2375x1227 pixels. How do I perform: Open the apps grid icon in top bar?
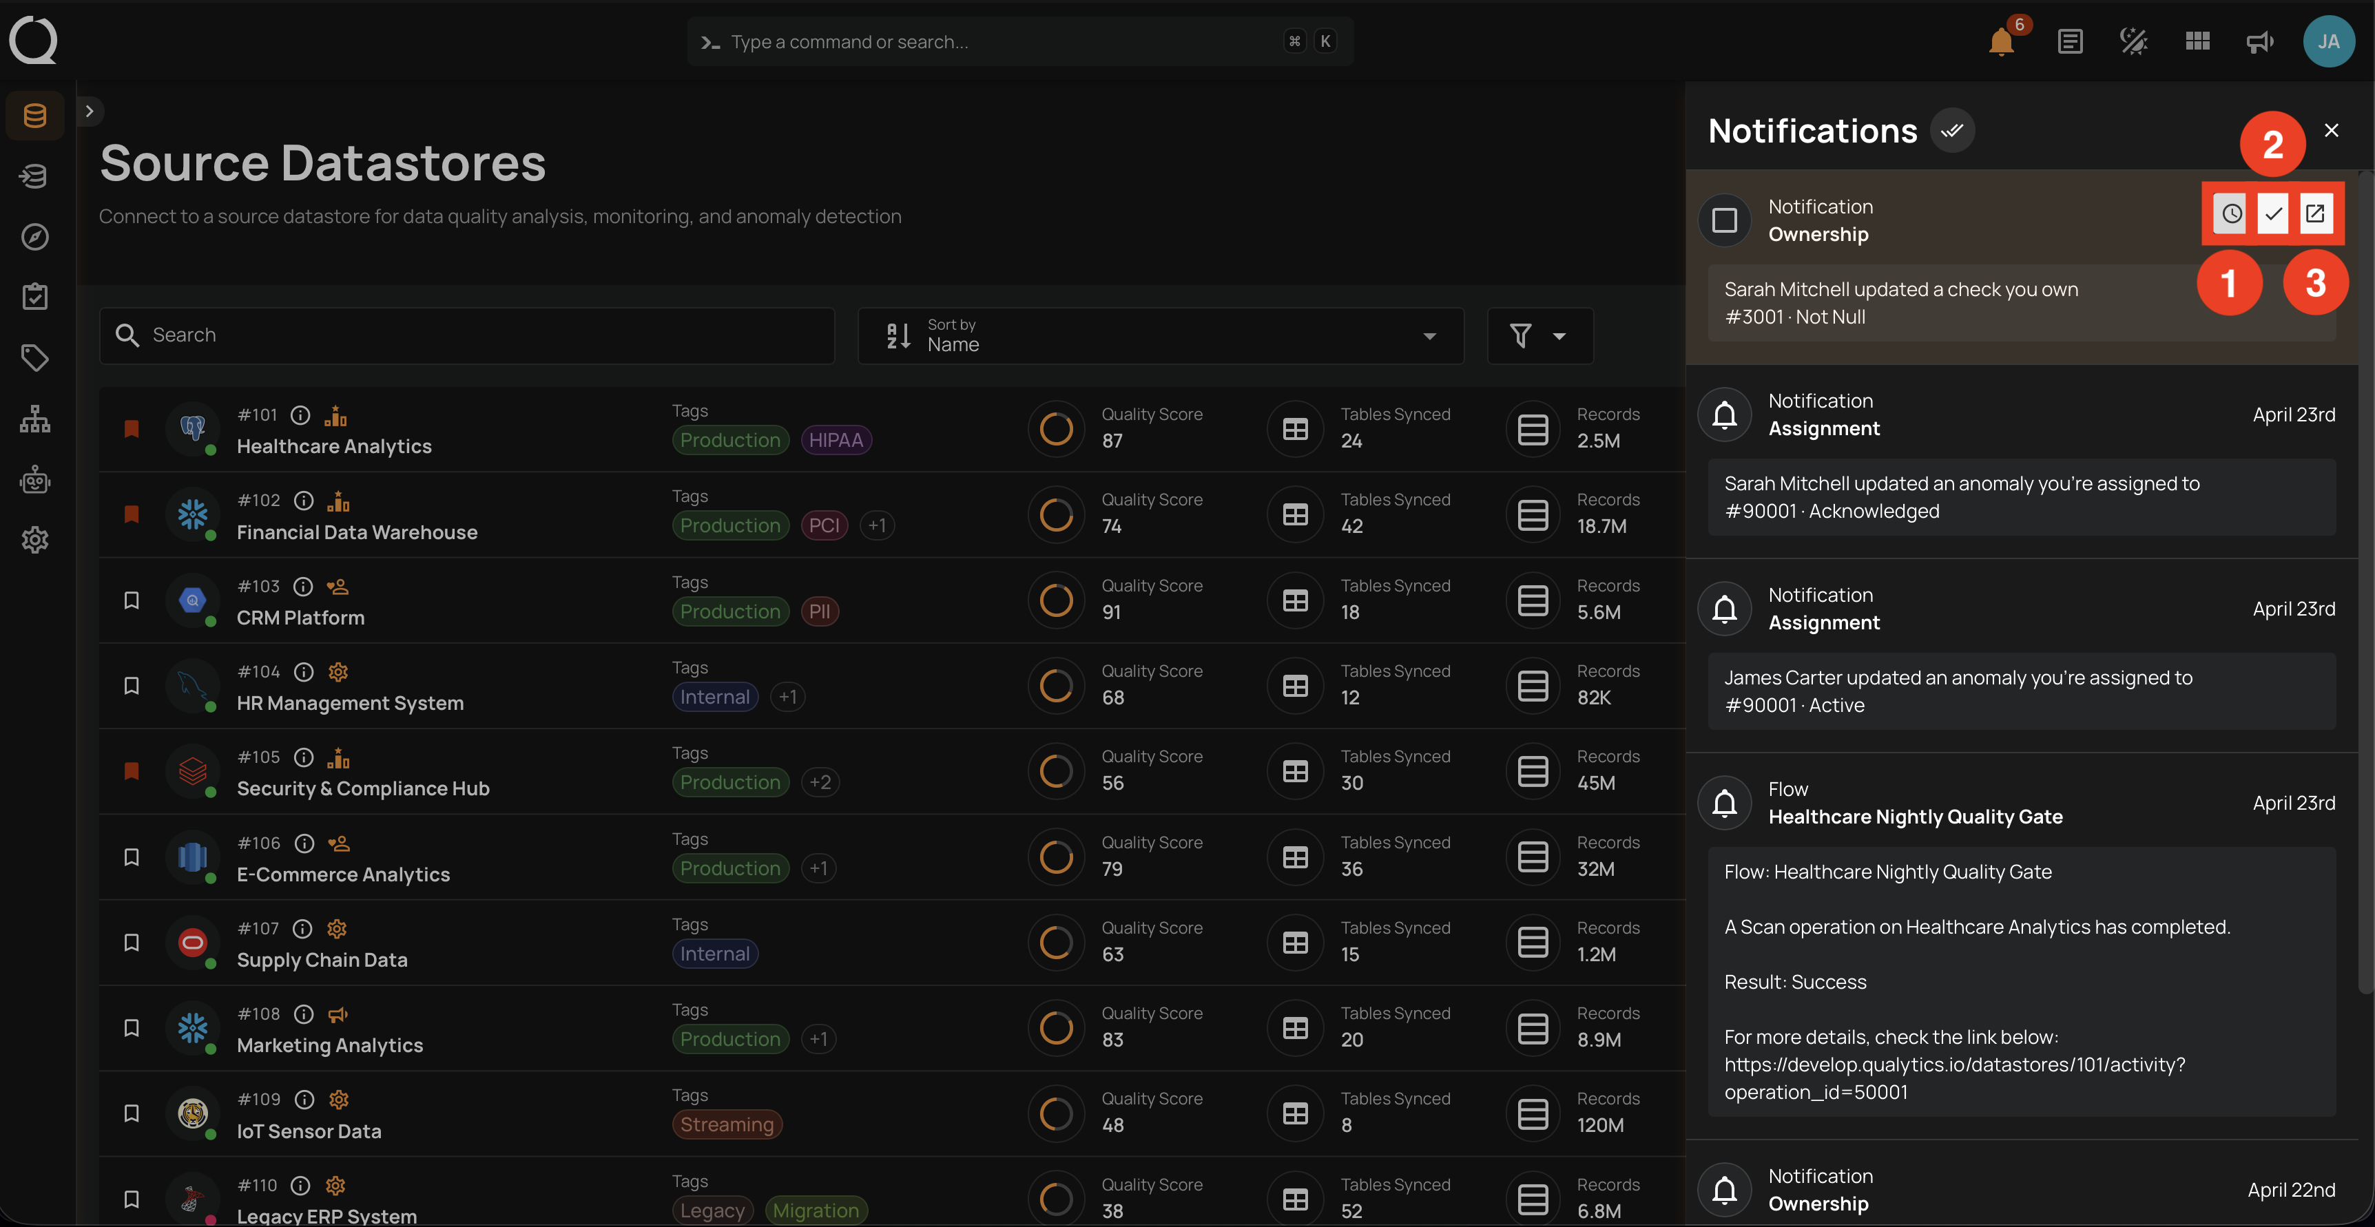click(x=2198, y=41)
